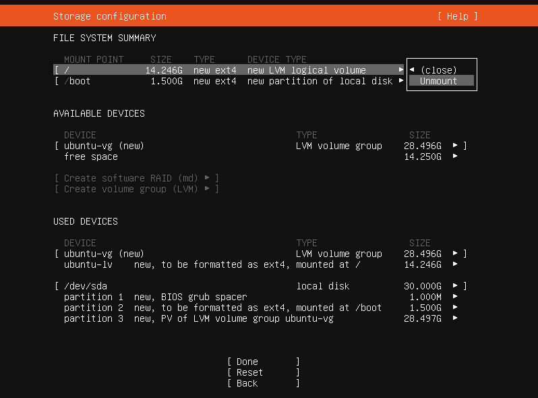This screenshot has width=538, height=398.
Task: Open arrow menu for /boot partition row
Action: 401,81
